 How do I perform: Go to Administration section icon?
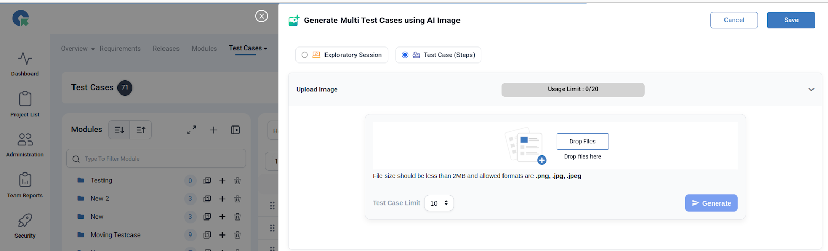point(25,139)
